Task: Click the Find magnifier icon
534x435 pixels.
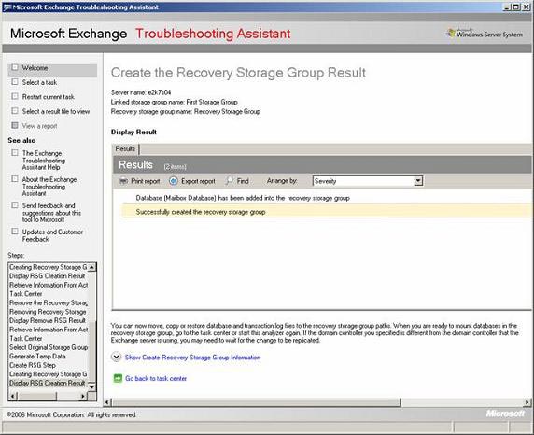Action: pos(230,181)
